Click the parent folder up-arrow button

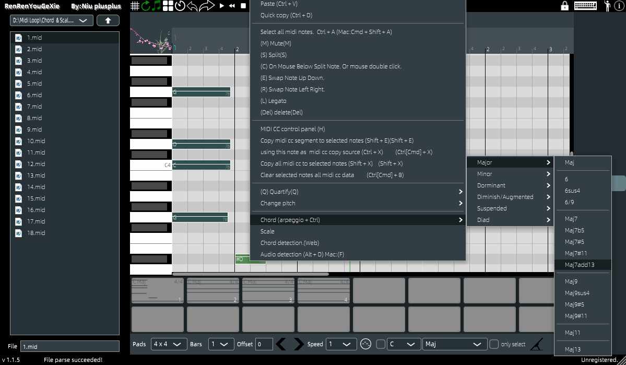108,20
